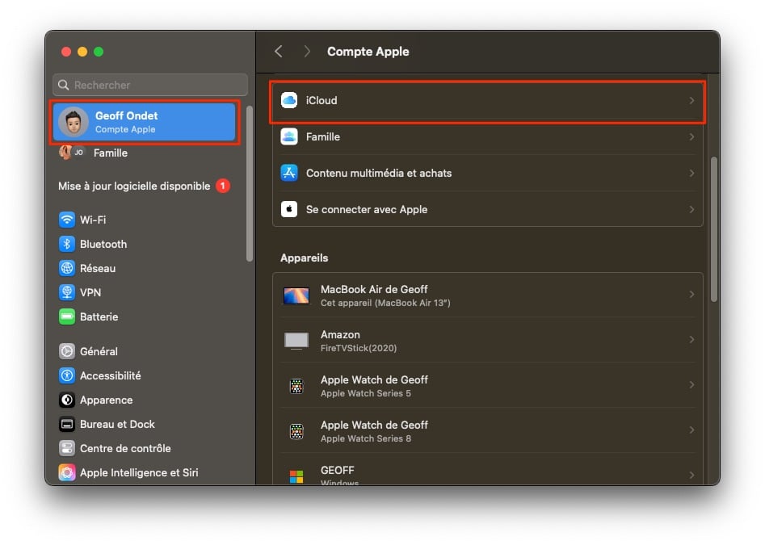Click the Apple logo icon for Se connecter
Image resolution: width=765 pixels, height=545 pixels.
pos(289,209)
